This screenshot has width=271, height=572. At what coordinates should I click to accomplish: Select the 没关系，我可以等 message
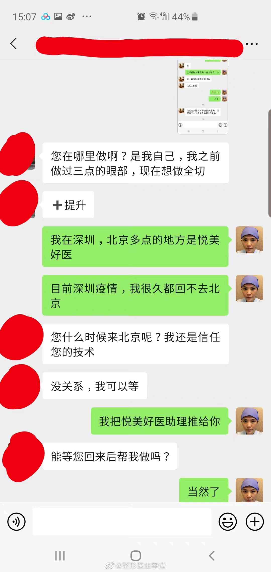(x=95, y=386)
